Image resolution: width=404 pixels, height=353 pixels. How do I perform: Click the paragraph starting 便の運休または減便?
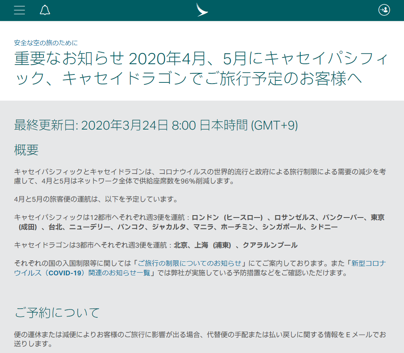point(200,339)
